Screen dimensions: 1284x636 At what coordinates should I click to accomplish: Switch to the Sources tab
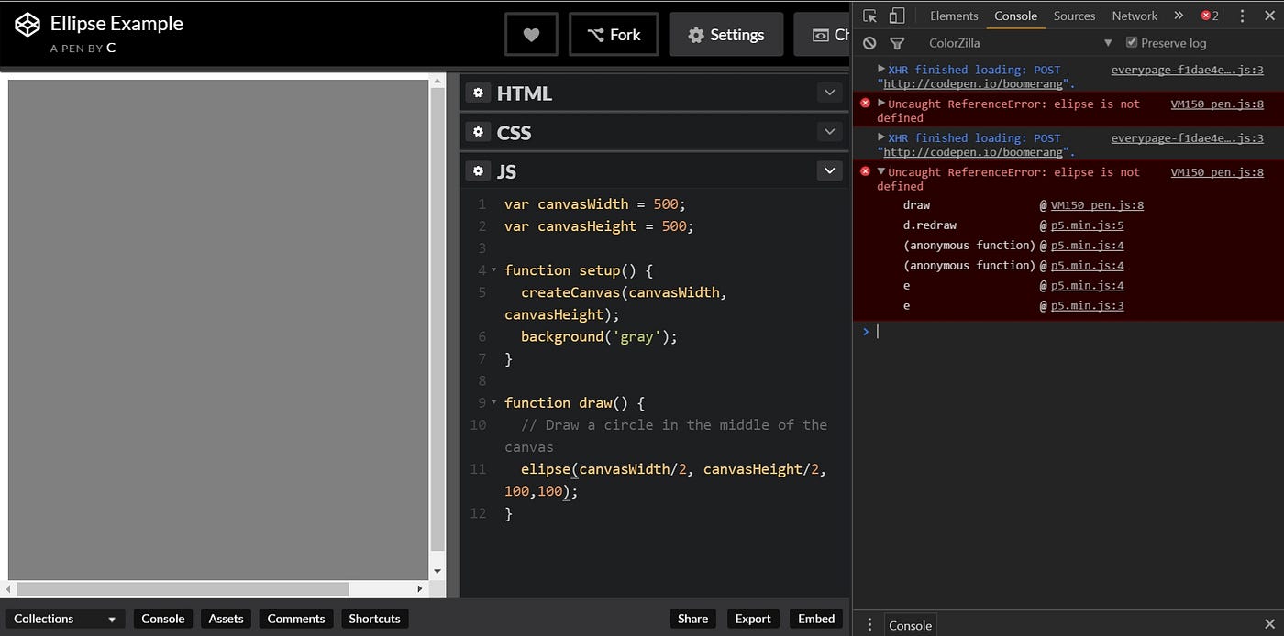(x=1074, y=16)
